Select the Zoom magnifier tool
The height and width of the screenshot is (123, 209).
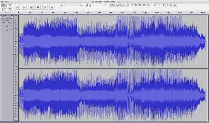[3, 9]
